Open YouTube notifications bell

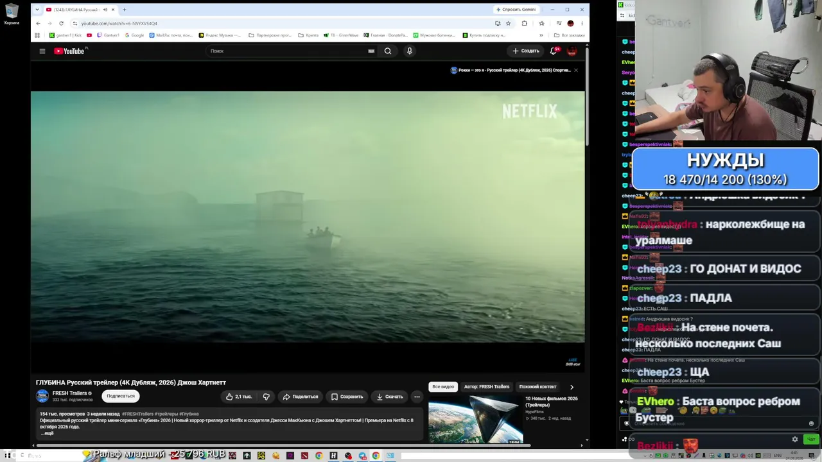(553, 51)
